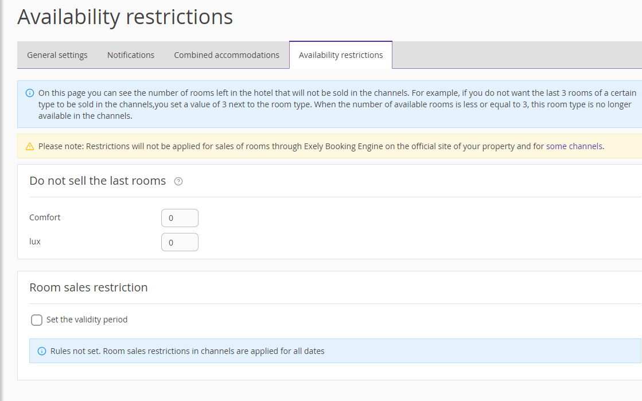Click the Comfort room type label
Viewport: 642px width, 401px height.
point(45,217)
